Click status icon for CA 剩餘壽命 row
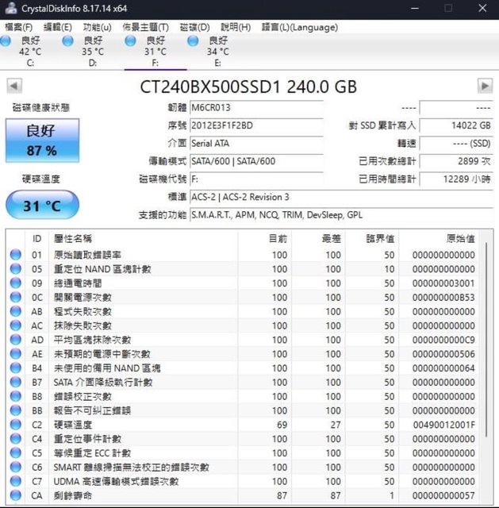This screenshot has height=508, width=499. pos(15,495)
